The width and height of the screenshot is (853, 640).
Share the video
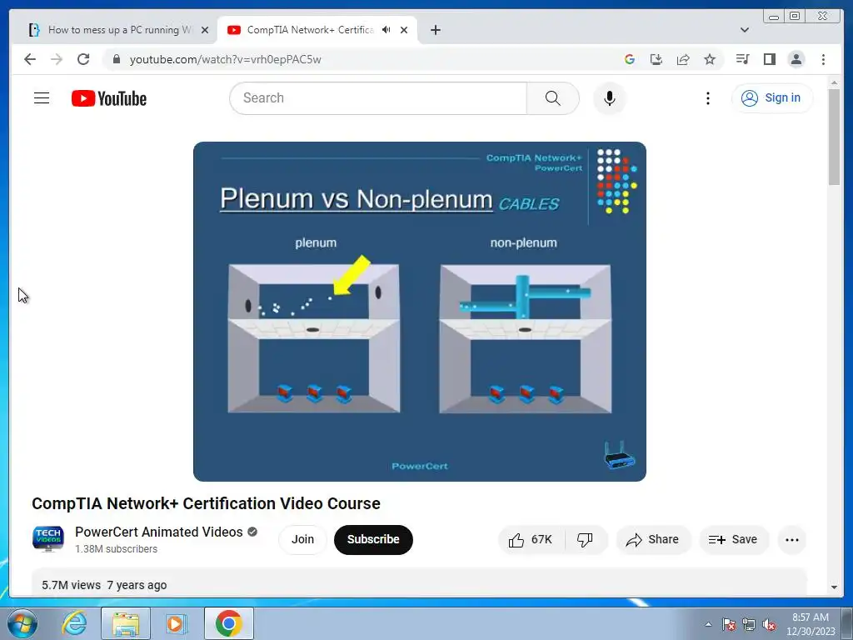[x=653, y=539]
